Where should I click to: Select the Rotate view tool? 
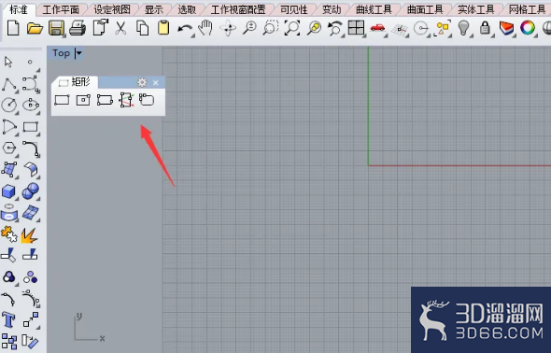tap(228, 28)
